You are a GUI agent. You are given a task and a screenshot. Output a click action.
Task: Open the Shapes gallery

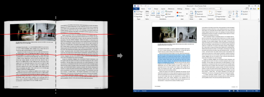[163, 14]
